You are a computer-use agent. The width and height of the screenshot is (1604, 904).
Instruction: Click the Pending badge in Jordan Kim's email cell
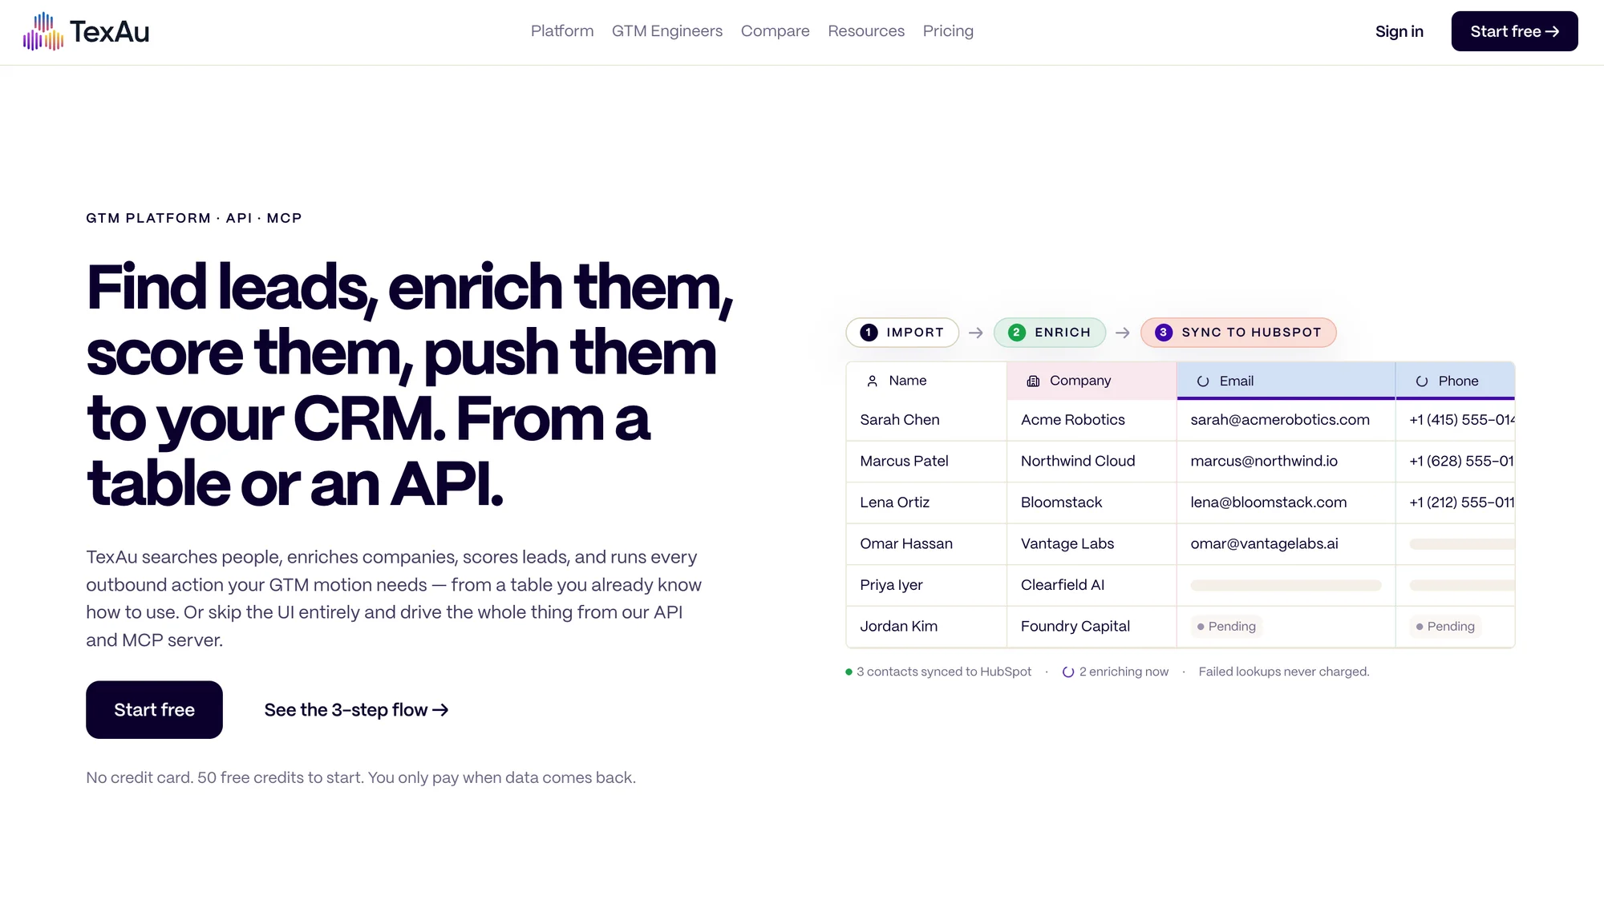click(1226, 627)
